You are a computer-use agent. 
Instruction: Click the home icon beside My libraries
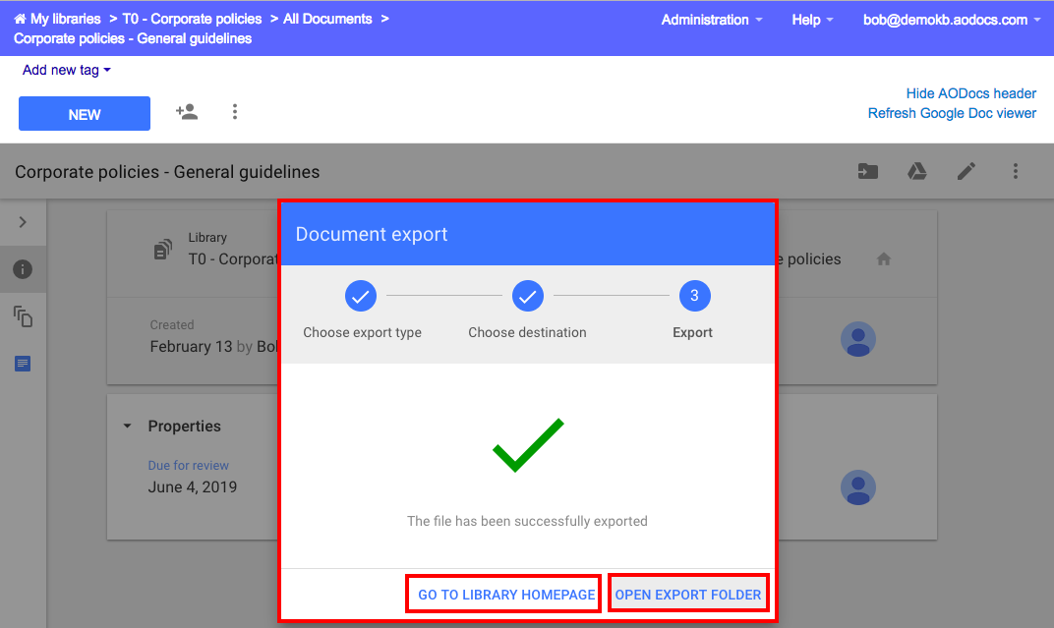[x=21, y=19]
